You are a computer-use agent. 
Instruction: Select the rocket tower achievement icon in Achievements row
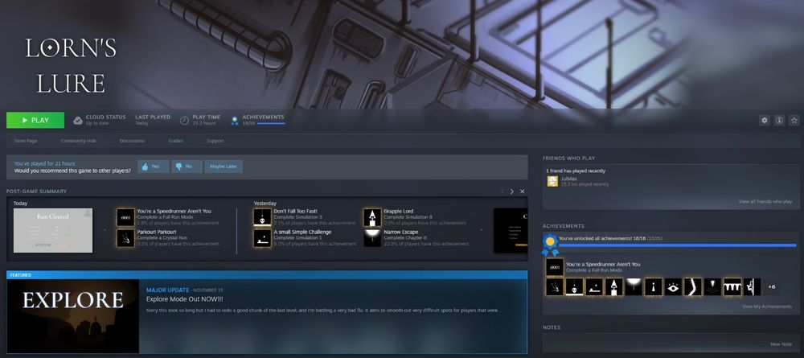pos(613,287)
